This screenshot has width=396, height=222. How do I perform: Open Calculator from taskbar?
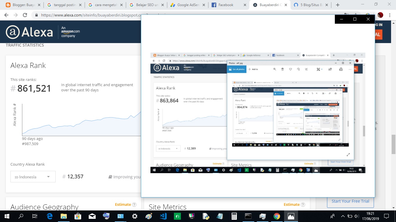coord(234,216)
